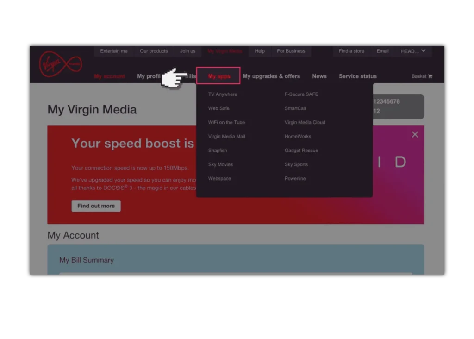Check the Service status page

(358, 76)
